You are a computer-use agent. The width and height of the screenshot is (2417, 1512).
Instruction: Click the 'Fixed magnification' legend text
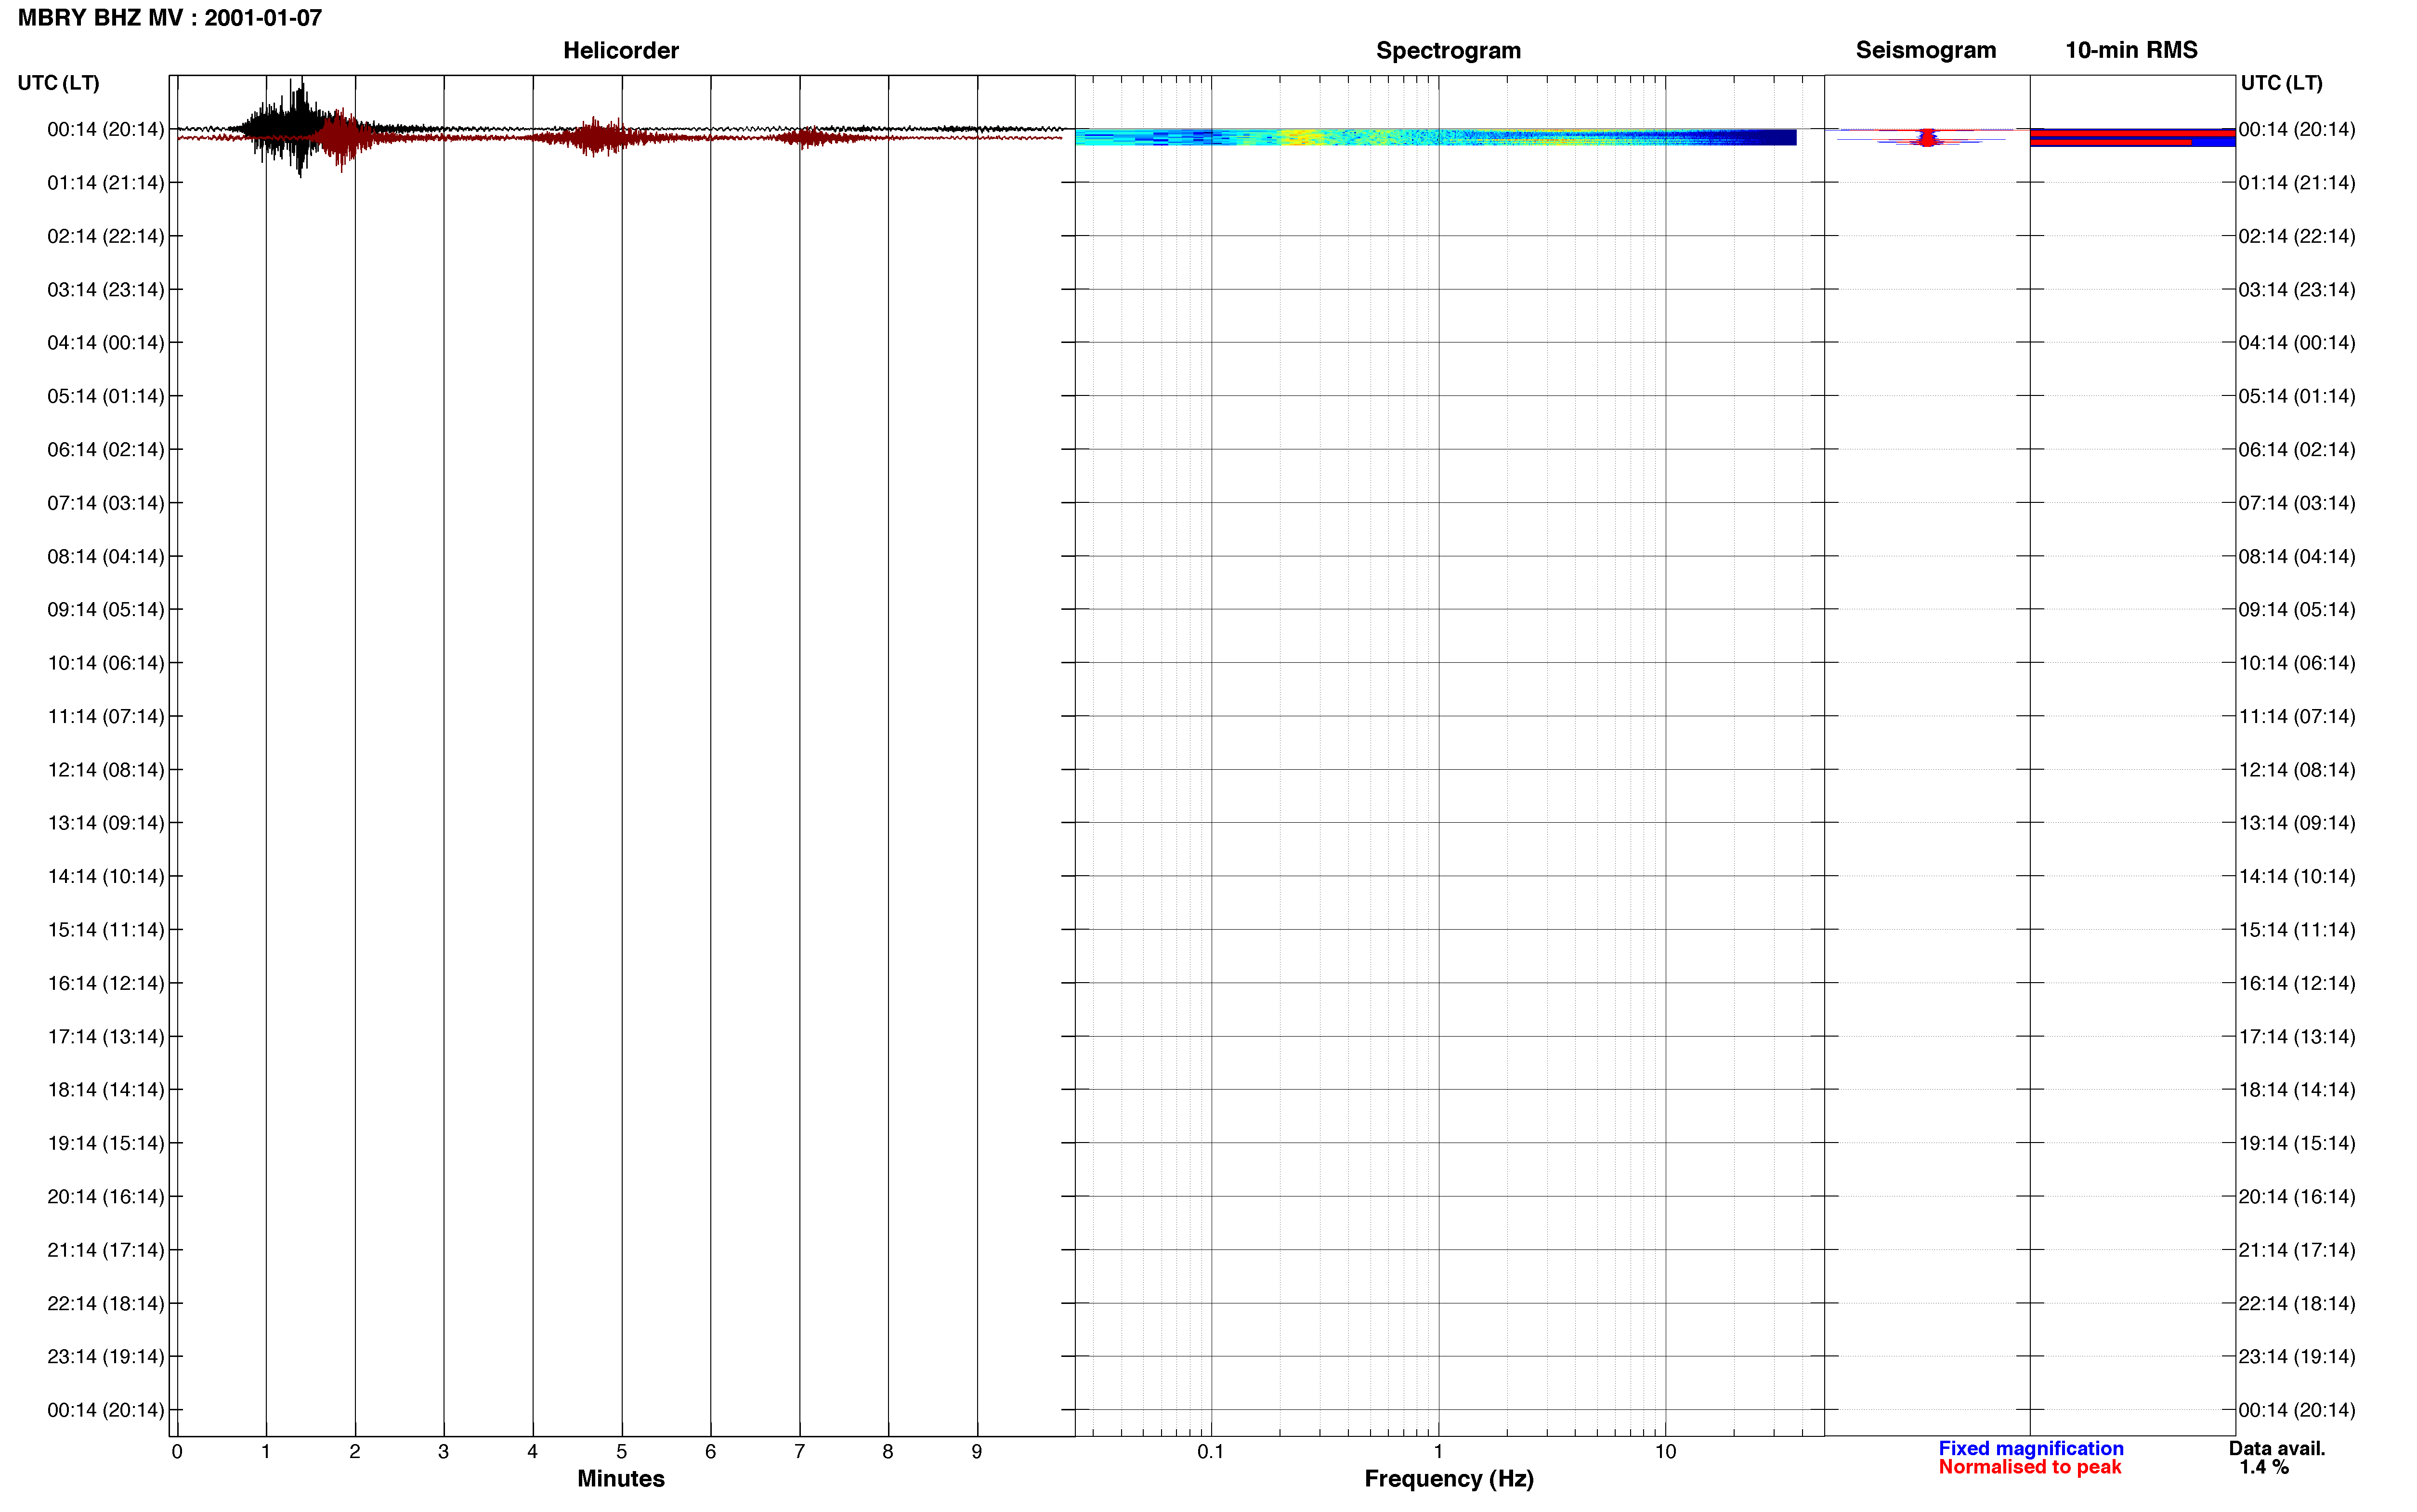[x=2030, y=1448]
